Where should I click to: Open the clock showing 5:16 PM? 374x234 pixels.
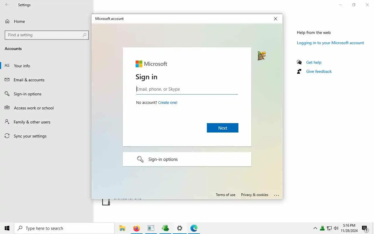[349, 228]
